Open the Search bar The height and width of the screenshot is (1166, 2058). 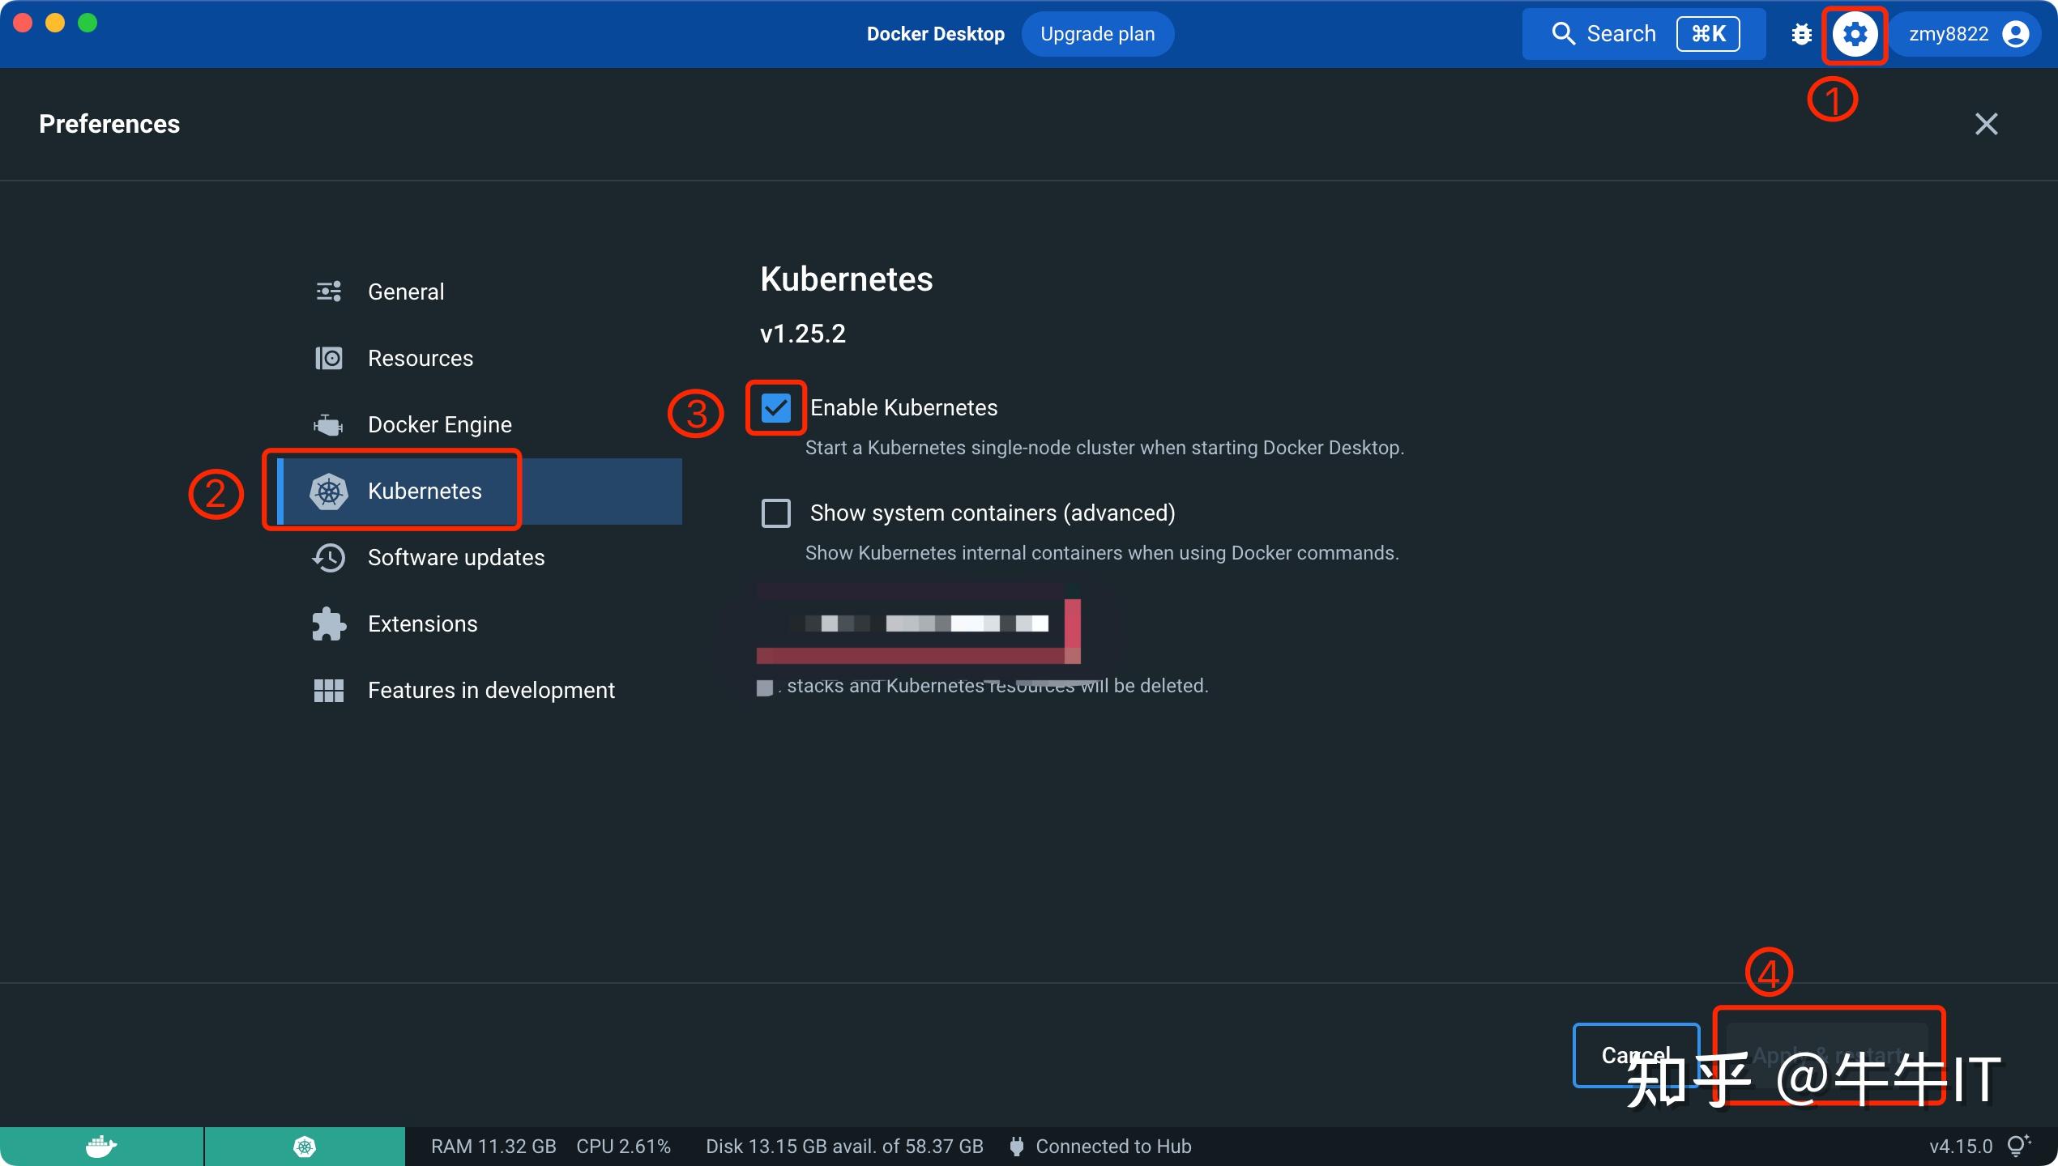tap(1620, 33)
